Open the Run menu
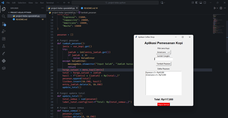Viewport: 228px width, 118px height. tap(42, 3)
